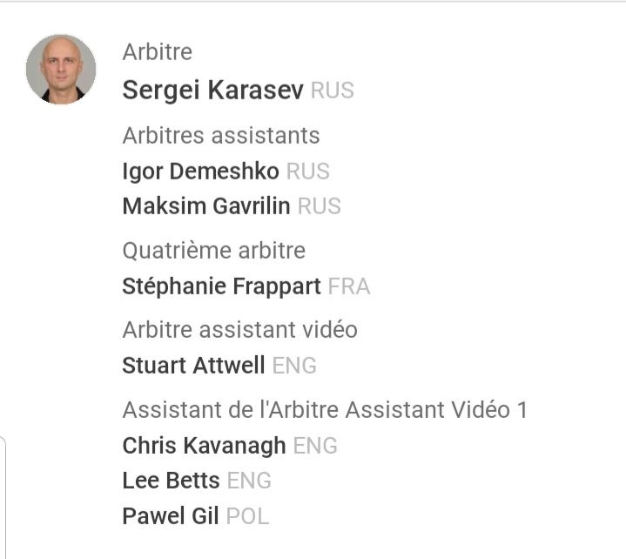Select the RUS code beside Igor Demeshko
The image size is (626, 559).
tap(308, 172)
